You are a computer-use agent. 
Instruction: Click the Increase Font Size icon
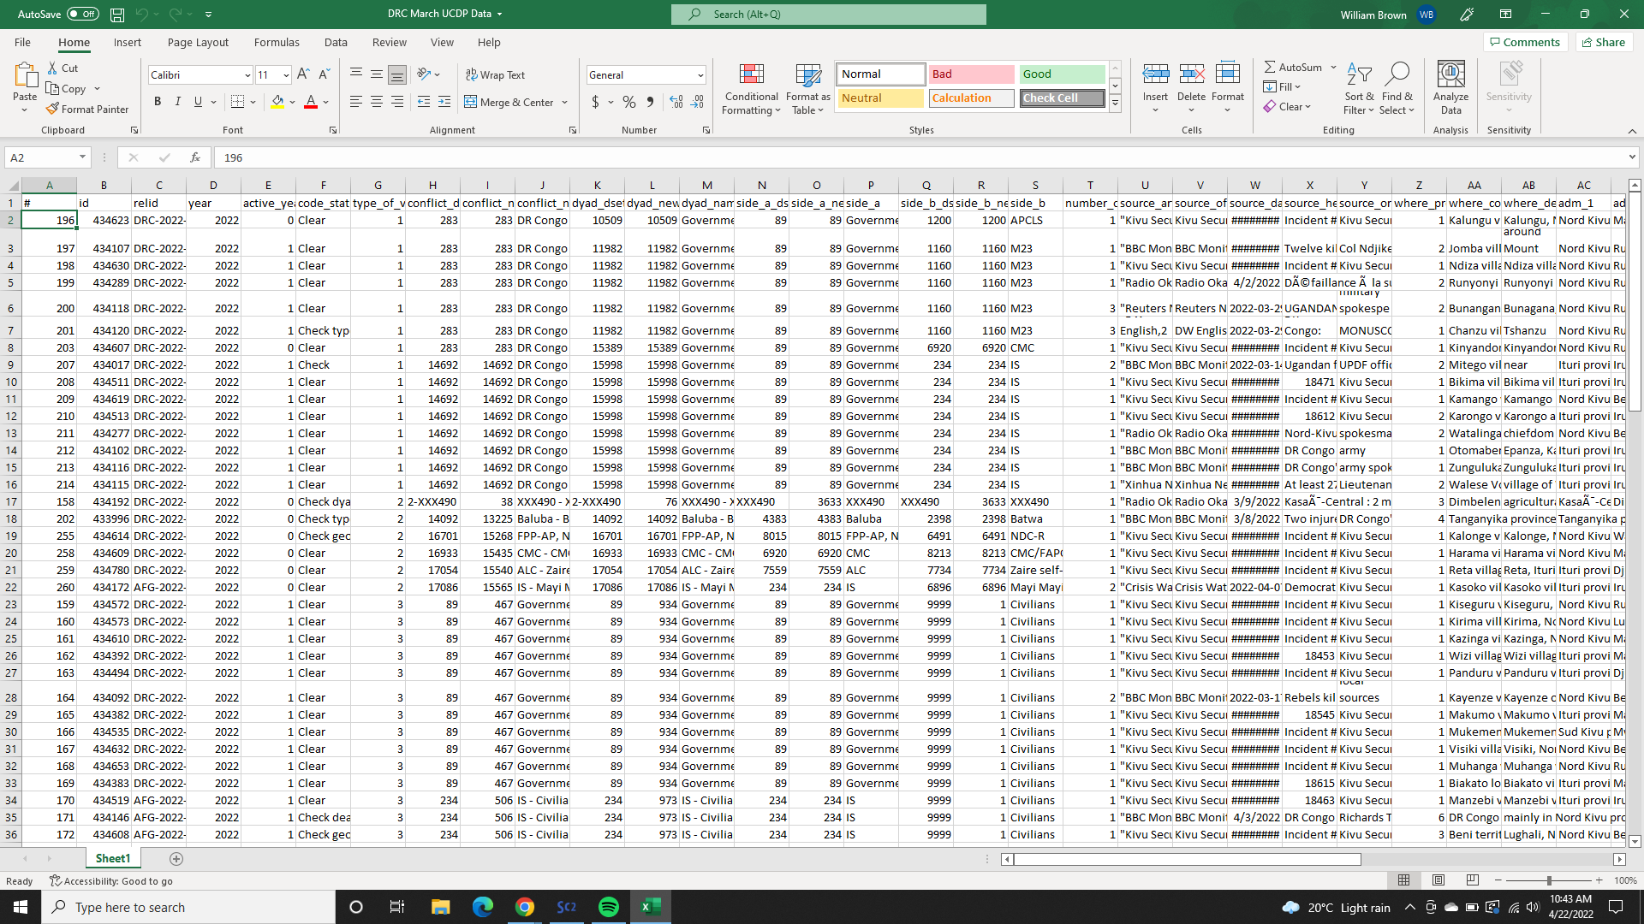tap(303, 74)
